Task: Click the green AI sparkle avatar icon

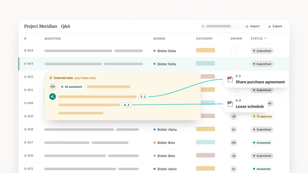Action: 52,96
